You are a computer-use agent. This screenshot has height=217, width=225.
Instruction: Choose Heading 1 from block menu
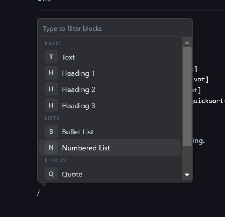[x=110, y=73]
